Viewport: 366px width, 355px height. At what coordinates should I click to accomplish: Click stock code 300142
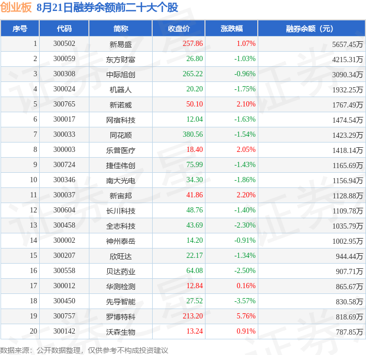click(64, 332)
